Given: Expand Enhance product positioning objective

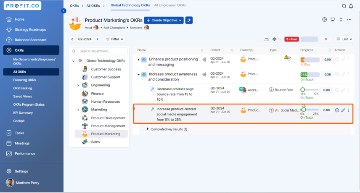Looking at the screenshot, I should click(138, 60).
